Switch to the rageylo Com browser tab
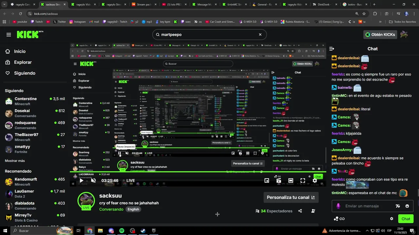 tap(22, 5)
